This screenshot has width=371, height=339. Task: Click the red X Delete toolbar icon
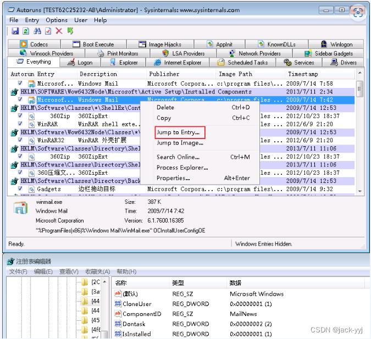[x=59, y=31]
